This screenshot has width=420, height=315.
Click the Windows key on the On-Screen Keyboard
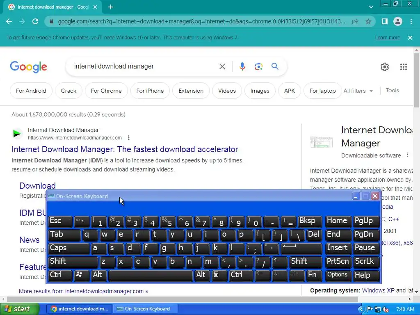pyautogui.click(x=81, y=276)
